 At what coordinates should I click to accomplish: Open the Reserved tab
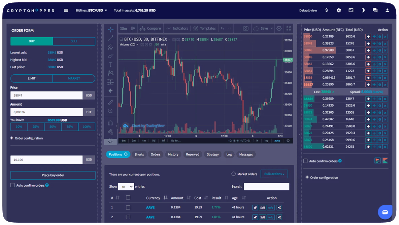[193, 154]
